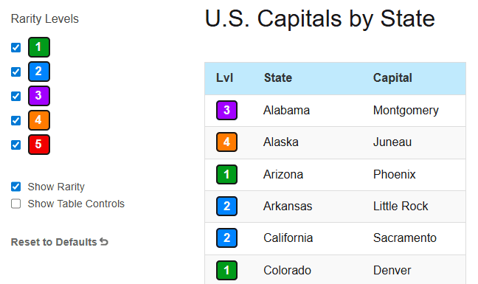The width and height of the screenshot is (478, 284).
Task: Click the blue rarity level 2 badge in sidebar
Action: pos(39,72)
